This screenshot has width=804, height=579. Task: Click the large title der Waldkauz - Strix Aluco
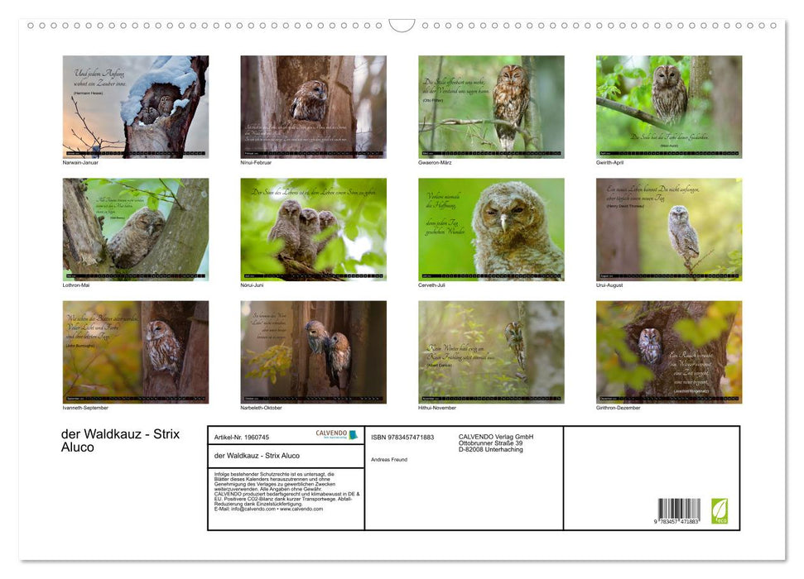120,440
